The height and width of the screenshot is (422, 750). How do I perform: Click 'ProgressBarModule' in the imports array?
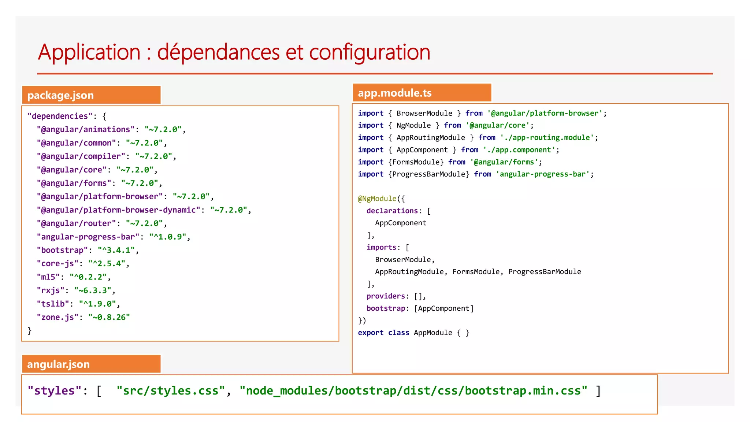coord(545,272)
